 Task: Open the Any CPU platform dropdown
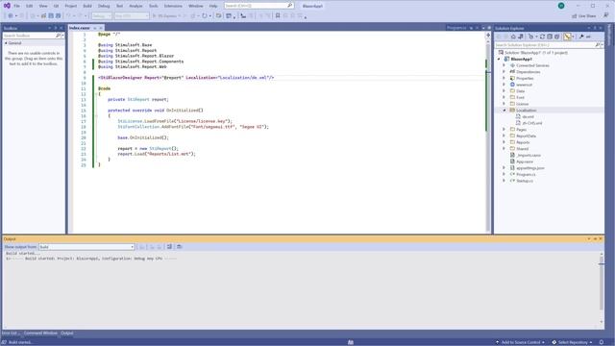(x=132, y=15)
